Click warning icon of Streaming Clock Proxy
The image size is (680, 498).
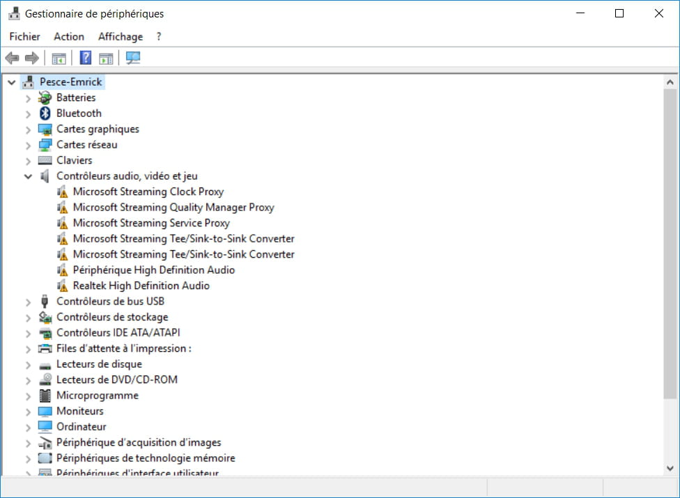(x=63, y=192)
